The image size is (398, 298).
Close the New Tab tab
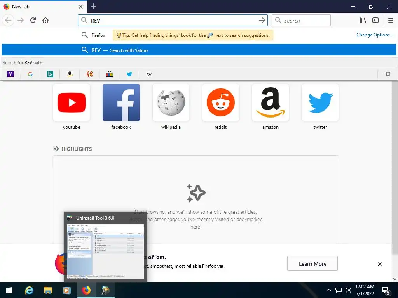coord(81,7)
